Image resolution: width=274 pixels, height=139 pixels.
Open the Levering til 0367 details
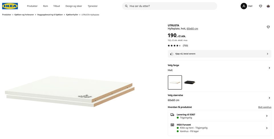pyautogui.click(x=267, y=116)
